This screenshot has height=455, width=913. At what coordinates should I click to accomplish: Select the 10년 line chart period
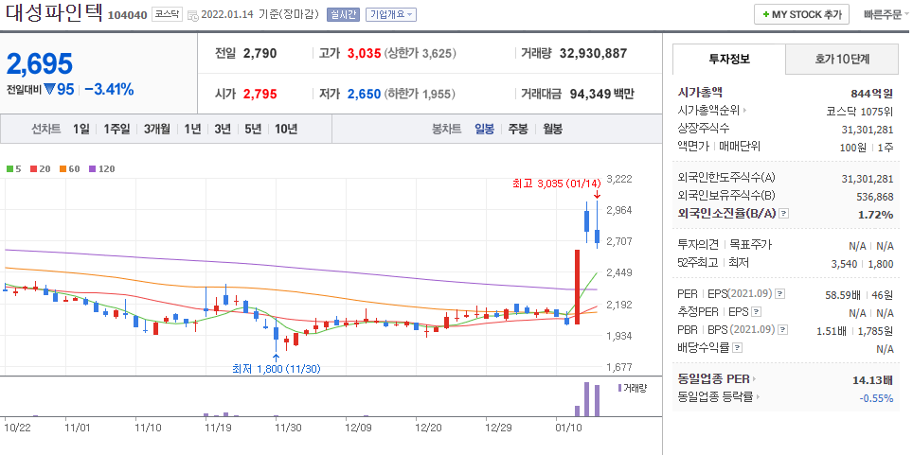click(x=286, y=130)
